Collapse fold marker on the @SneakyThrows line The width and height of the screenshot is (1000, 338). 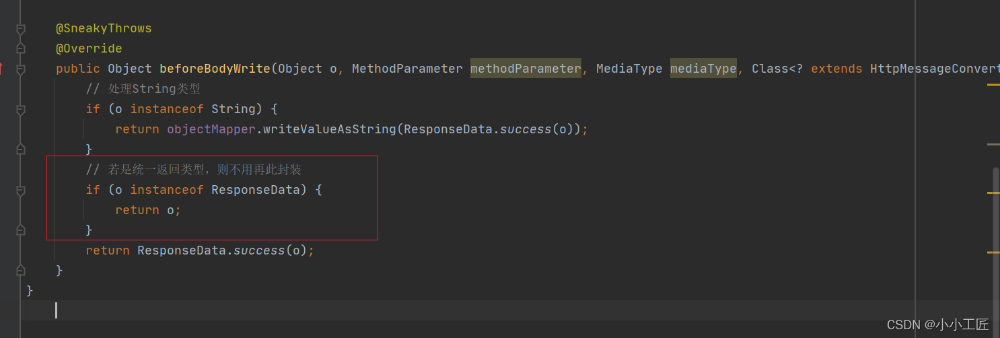20,29
